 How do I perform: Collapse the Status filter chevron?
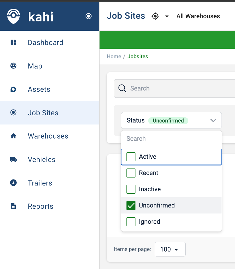click(213, 120)
